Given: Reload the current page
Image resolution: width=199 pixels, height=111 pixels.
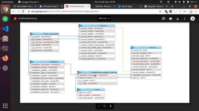Looking at the screenshot, I should tap(23, 11).
